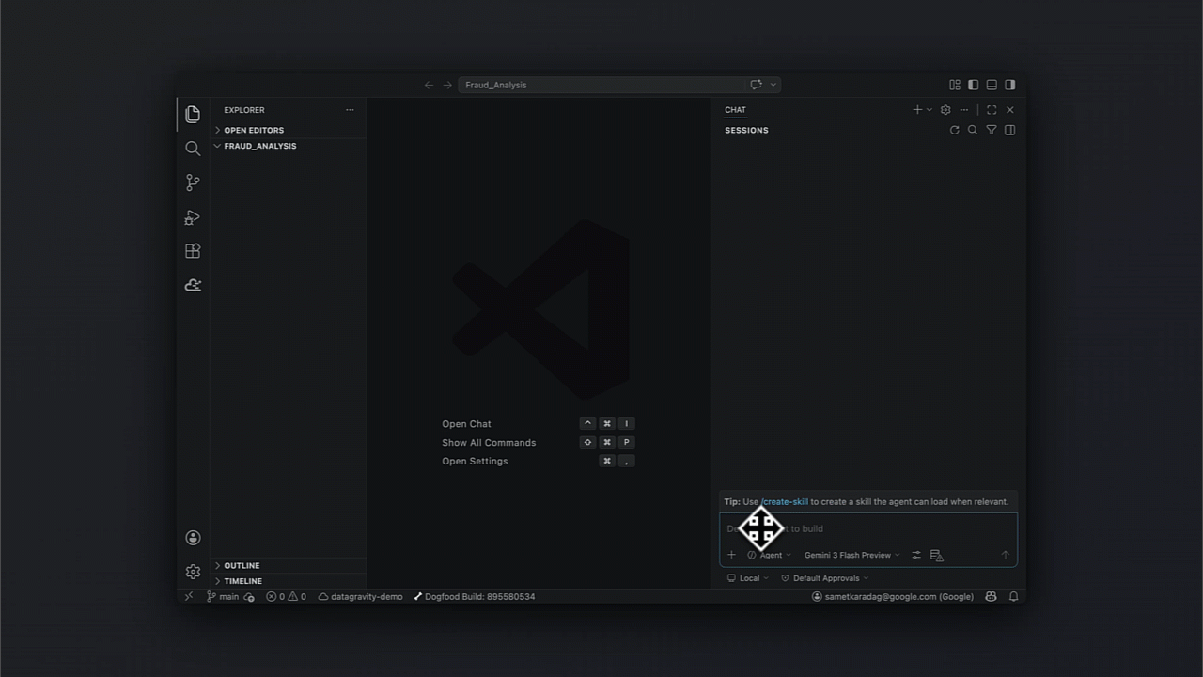The image size is (1203, 677).
Task: Go back using the navigation arrow
Action: click(429, 85)
